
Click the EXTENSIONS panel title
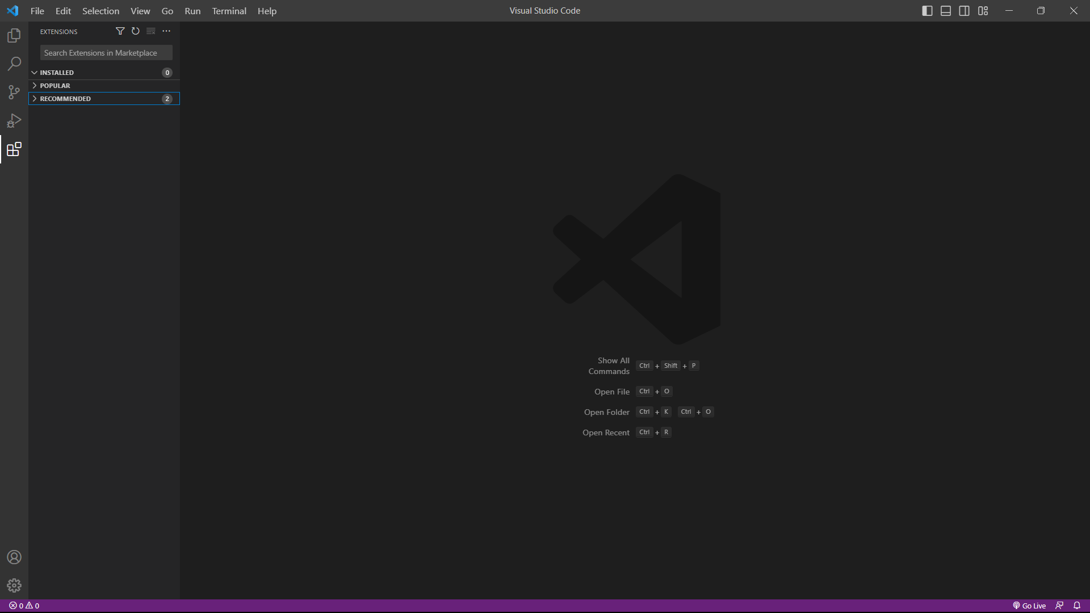pos(58,32)
